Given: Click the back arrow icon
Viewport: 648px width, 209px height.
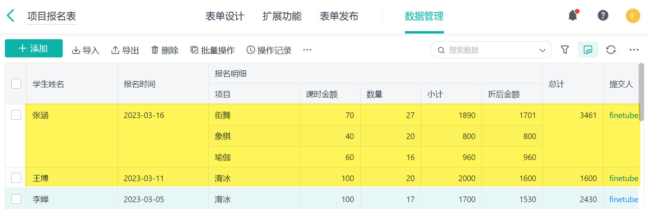Looking at the screenshot, I should (11, 16).
